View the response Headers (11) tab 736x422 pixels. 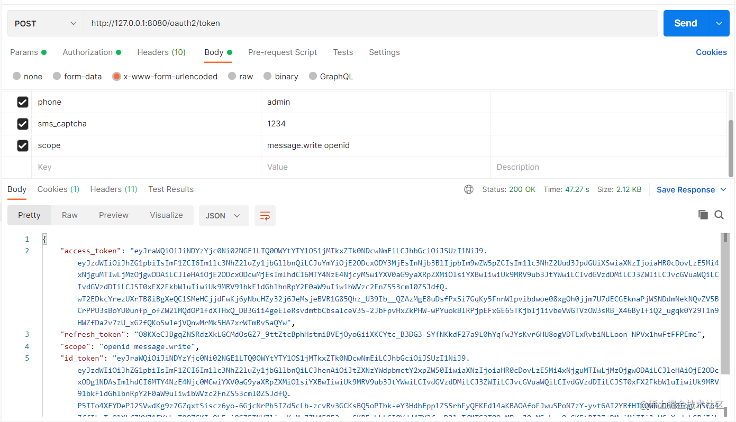[x=113, y=189]
